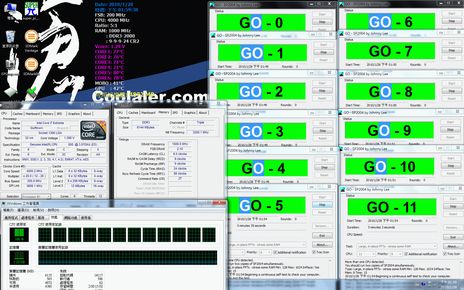Switch to the 網路功能 tab in Task Manager
Screen dimensions: 464x290
71,218
